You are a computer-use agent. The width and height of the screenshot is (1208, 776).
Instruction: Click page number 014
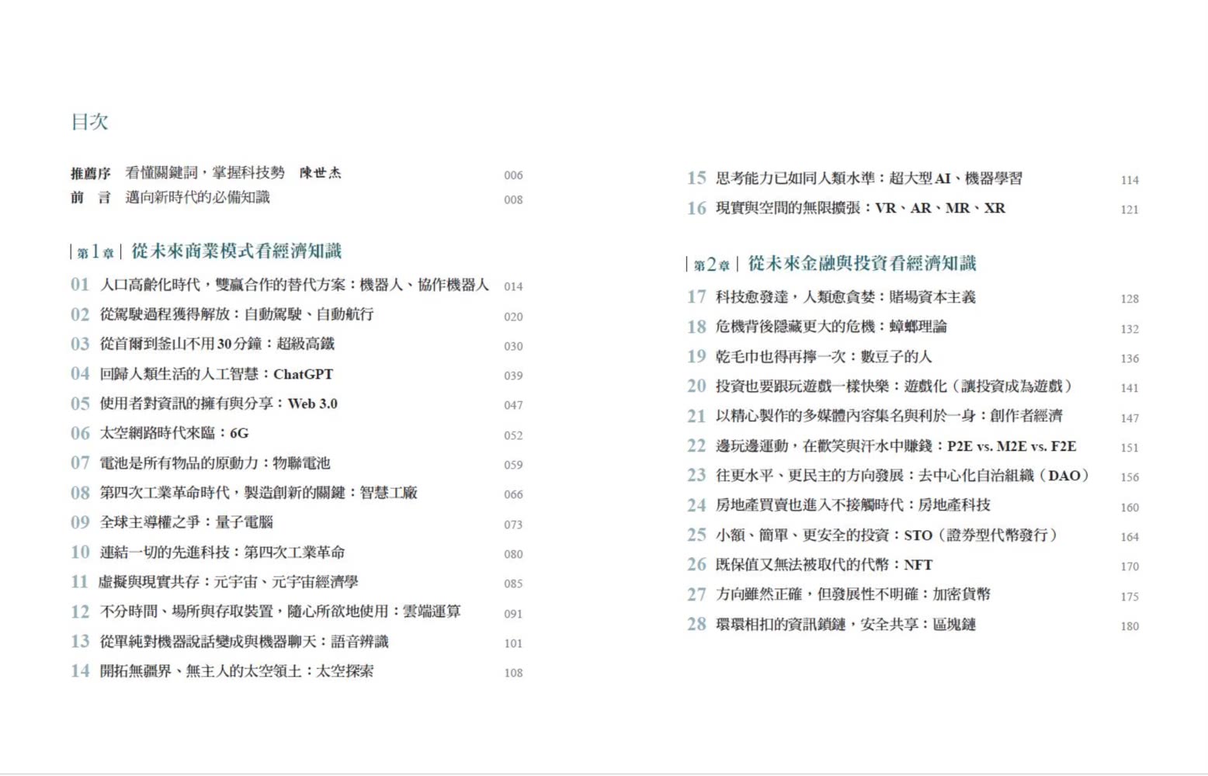pyautogui.click(x=513, y=286)
